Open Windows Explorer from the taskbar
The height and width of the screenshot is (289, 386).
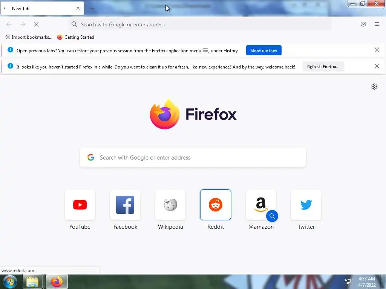tap(32, 281)
